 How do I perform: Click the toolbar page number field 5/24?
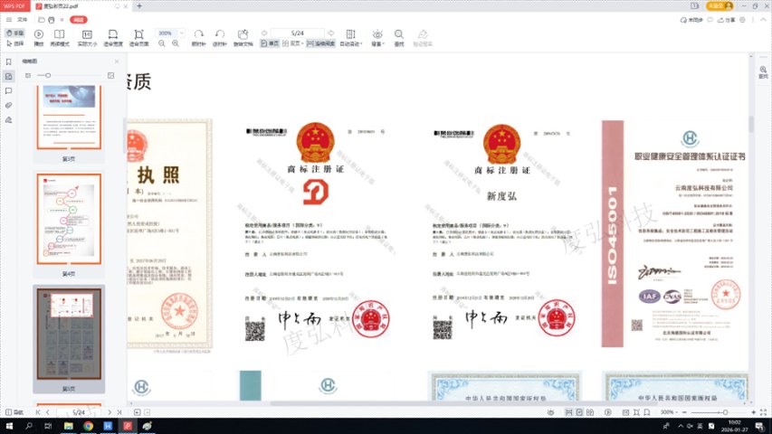click(x=298, y=33)
